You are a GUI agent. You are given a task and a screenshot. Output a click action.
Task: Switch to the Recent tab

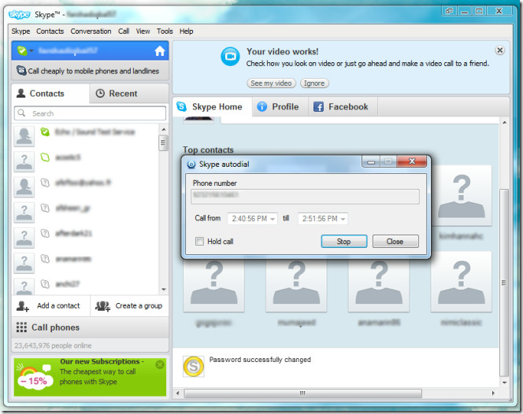click(129, 94)
